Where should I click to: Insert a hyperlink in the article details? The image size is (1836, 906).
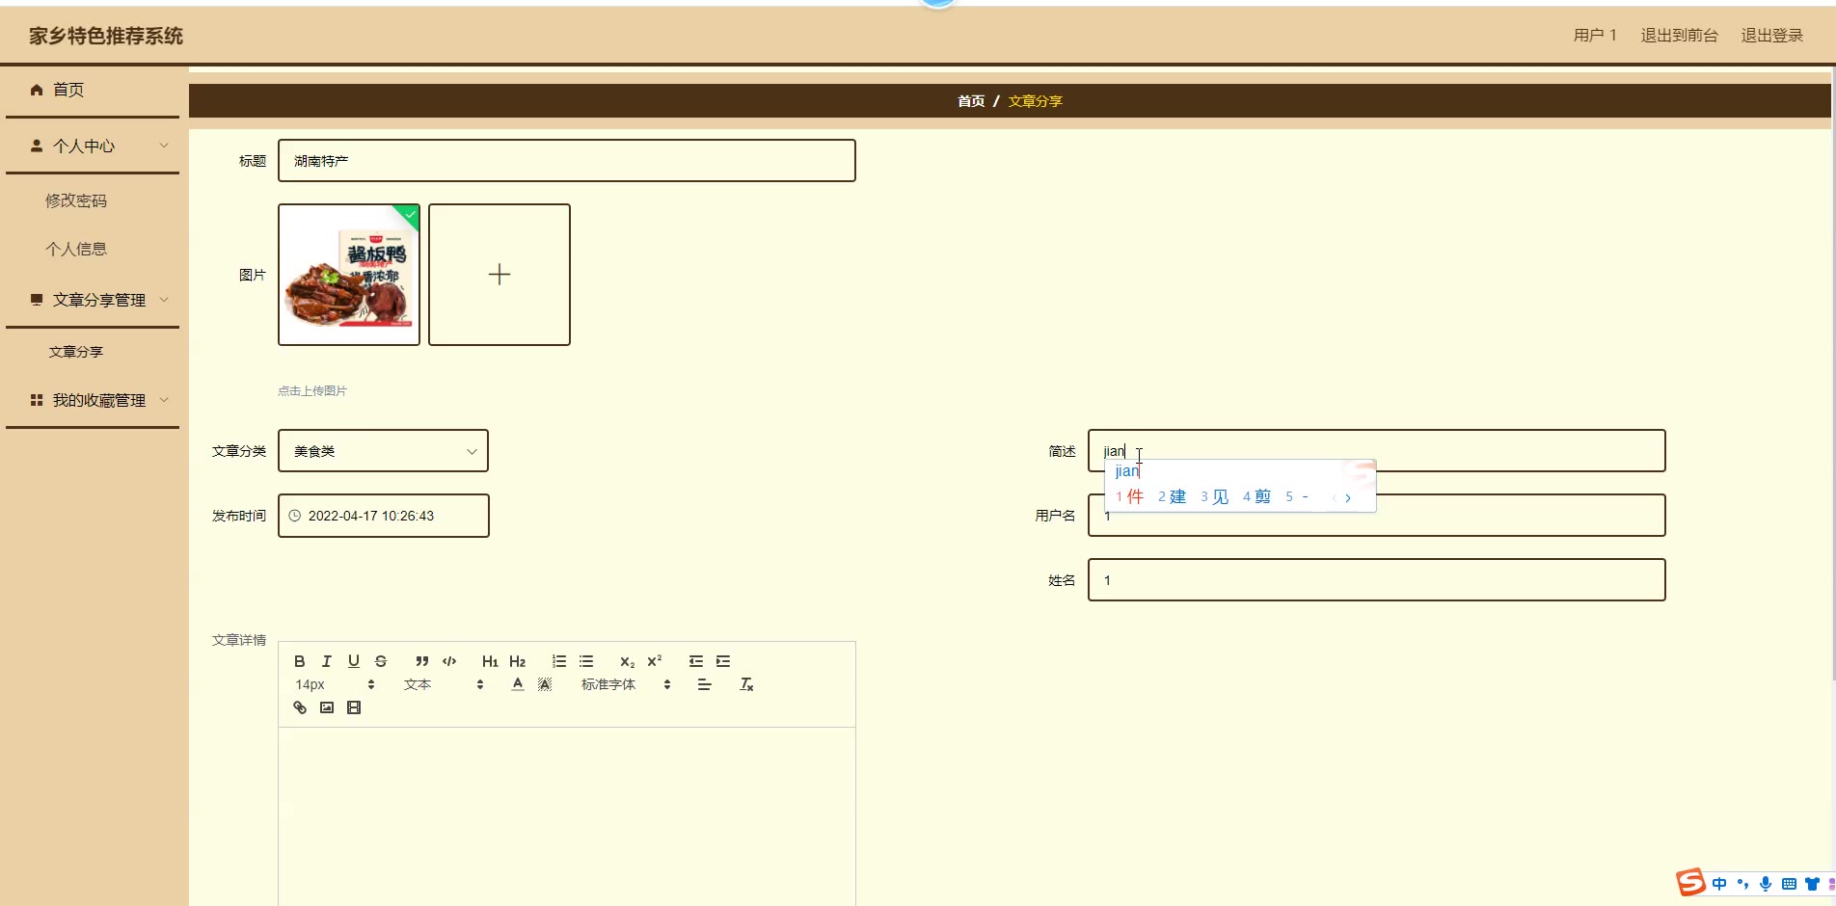pos(300,707)
